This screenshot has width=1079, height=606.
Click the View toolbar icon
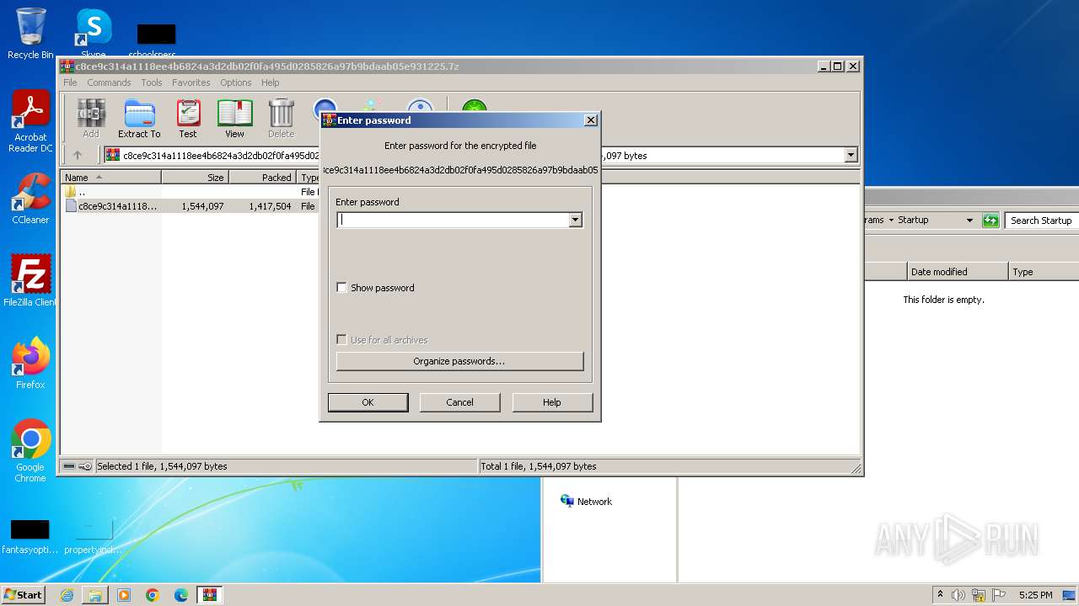(234, 119)
